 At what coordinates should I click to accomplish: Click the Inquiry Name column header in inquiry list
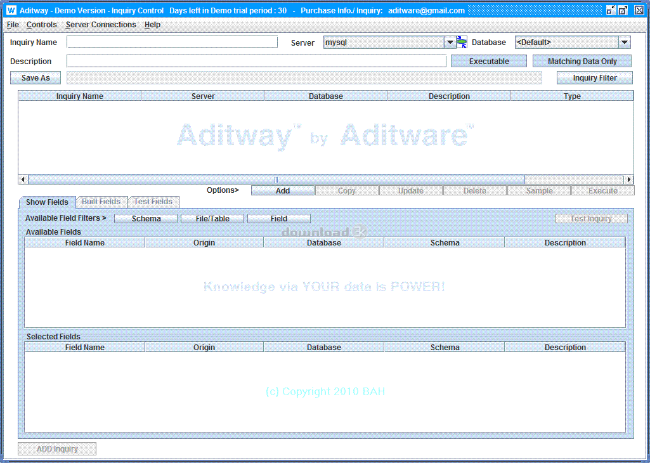tap(80, 96)
